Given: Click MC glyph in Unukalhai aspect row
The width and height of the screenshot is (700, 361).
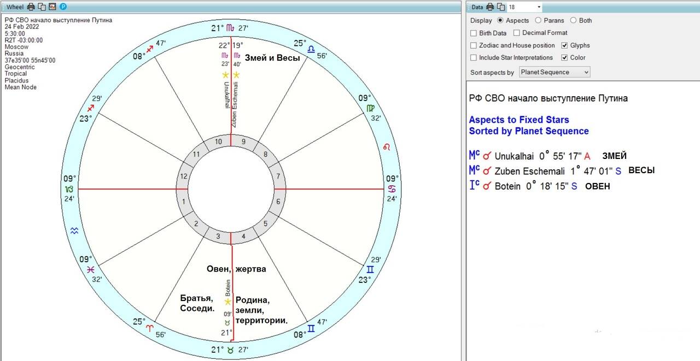Looking at the screenshot, I should [x=475, y=156].
